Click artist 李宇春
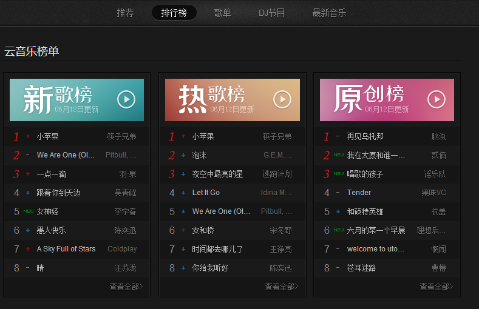Viewport: 479px width, 309px height. click(x=125, y=211)
